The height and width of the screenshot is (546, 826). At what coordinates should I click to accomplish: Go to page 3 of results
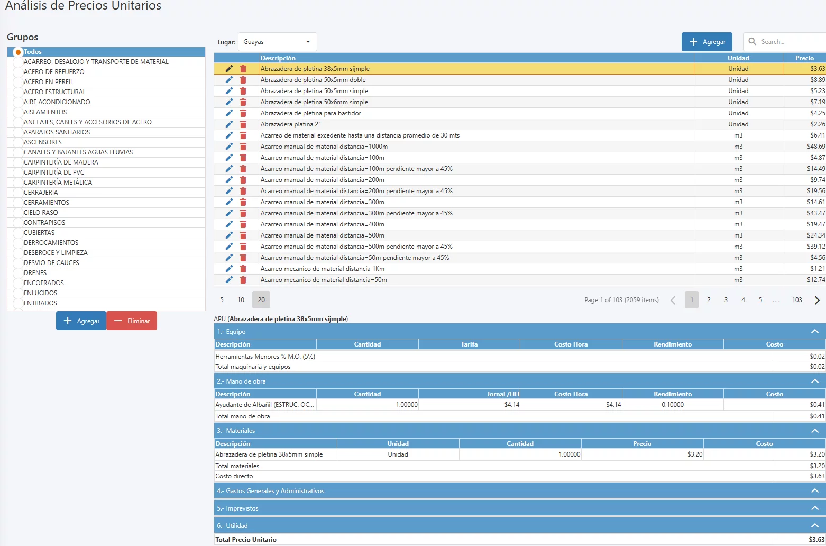(726, 300)
